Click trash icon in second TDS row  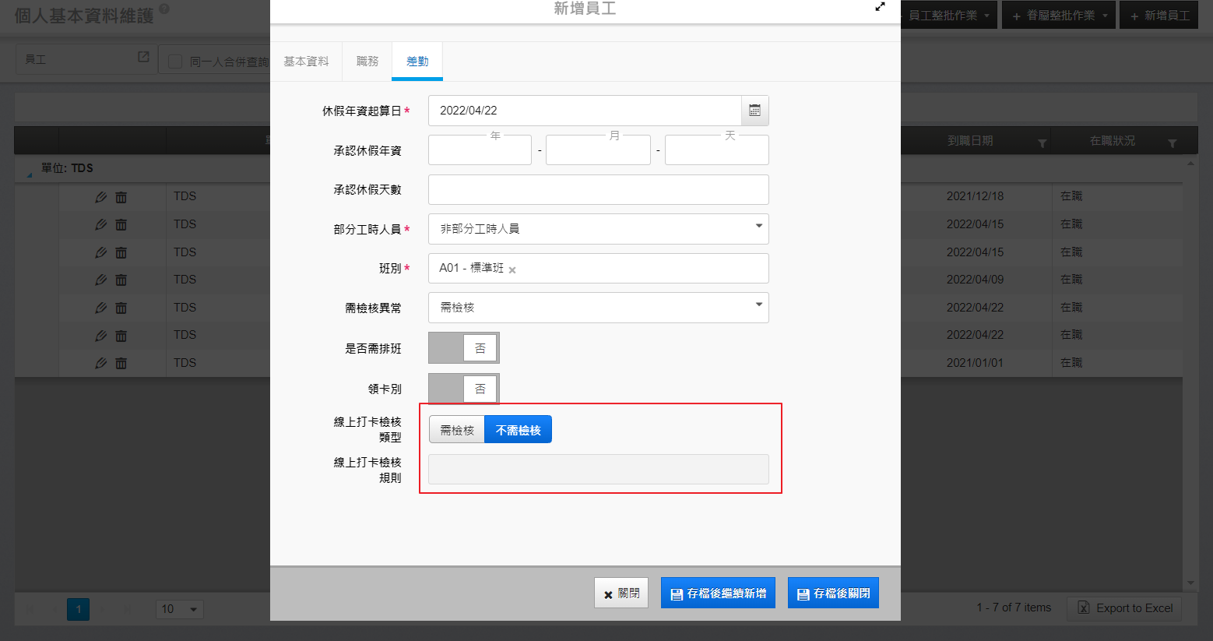[121, 225]
